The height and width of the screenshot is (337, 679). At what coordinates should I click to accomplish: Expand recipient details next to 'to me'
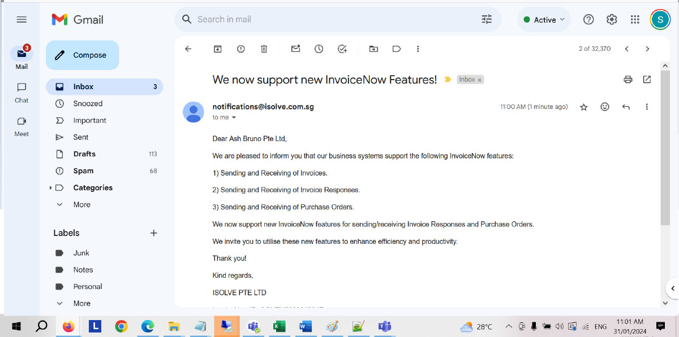click(234, 117)
